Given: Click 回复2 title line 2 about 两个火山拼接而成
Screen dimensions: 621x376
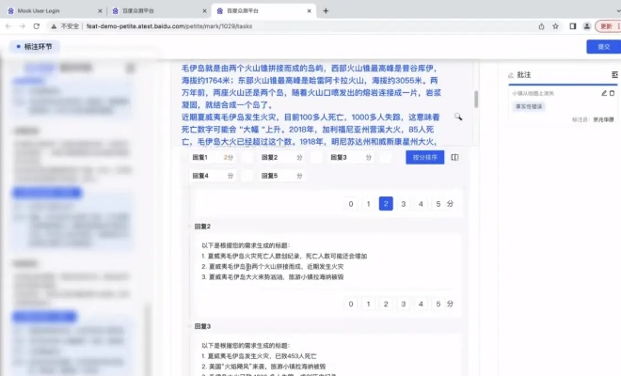Looking at the screenshot, I should click(273, 267).
